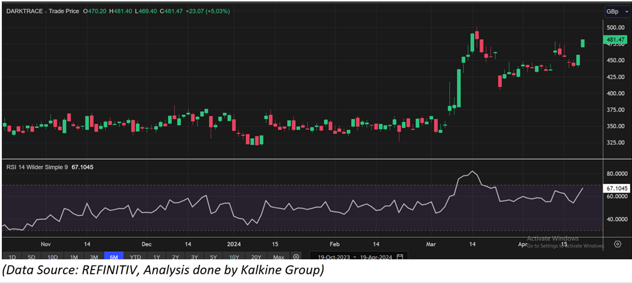Viewport: 632px width, 283px height.
Task: Open chart settings icon below RSI axis
Action: click(x=618, y=244)
